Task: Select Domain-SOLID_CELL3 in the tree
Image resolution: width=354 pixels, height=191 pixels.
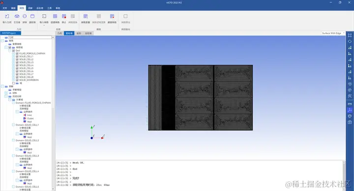Action: [x=28, y=156]
